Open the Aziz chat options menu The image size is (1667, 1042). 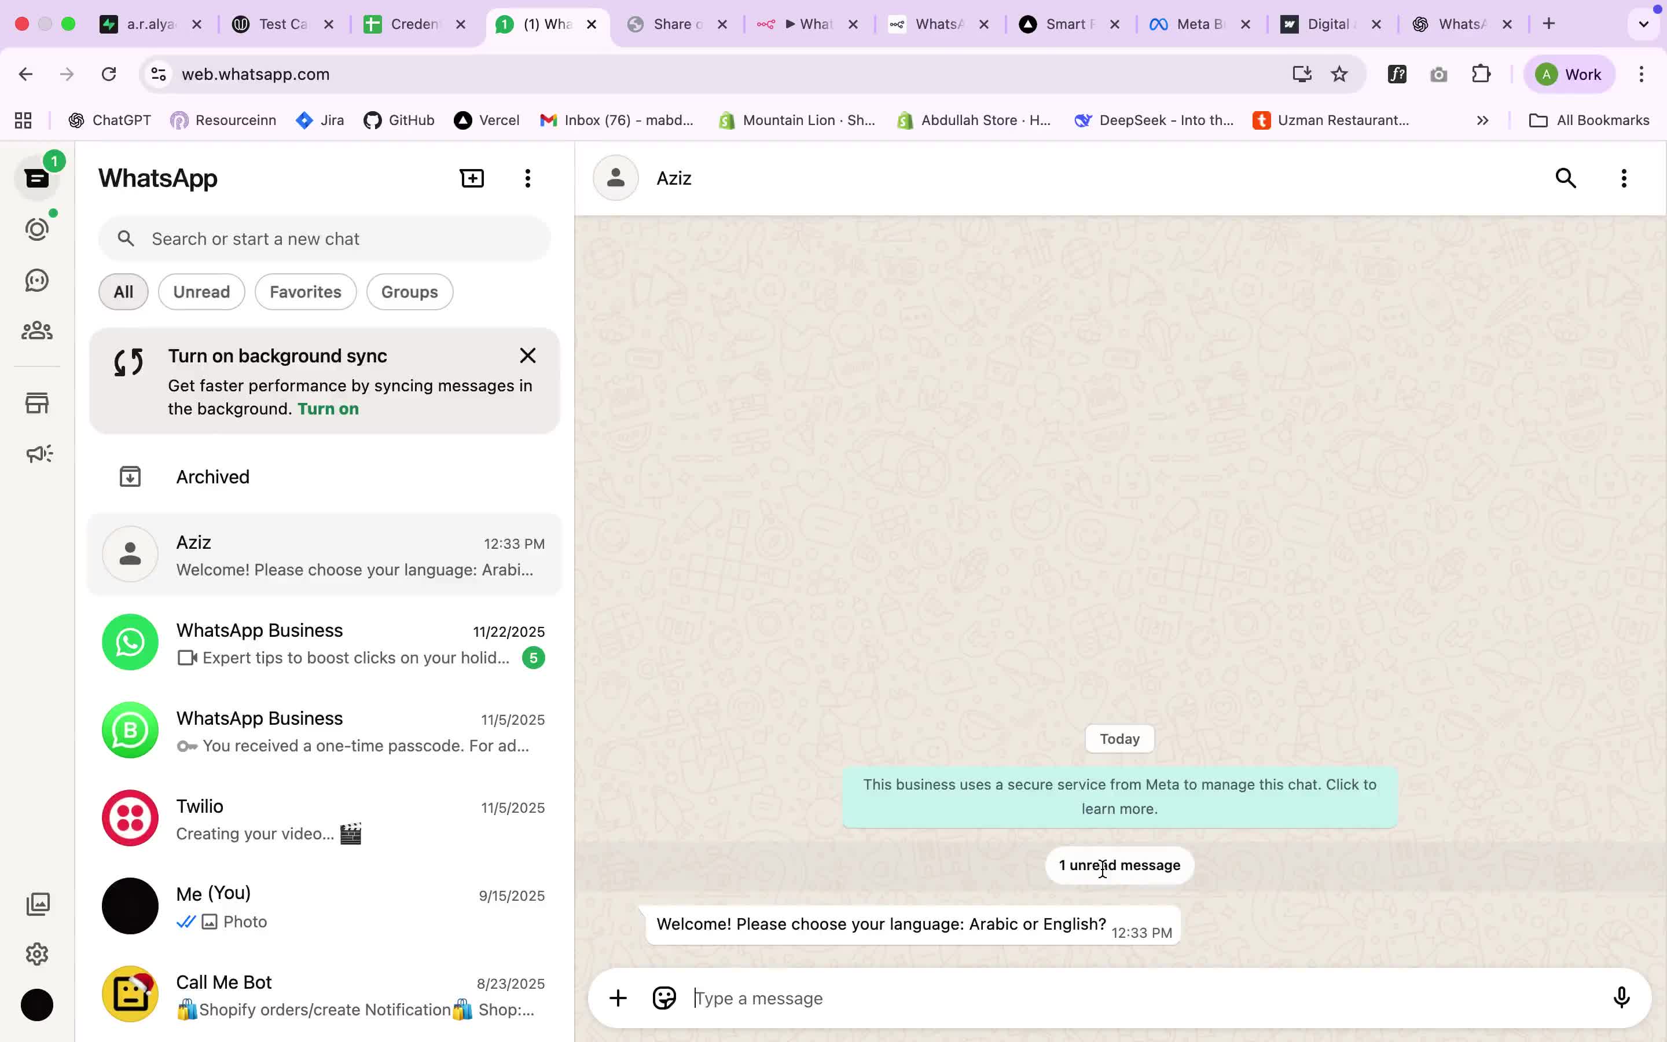click(x=1624, y=178)
